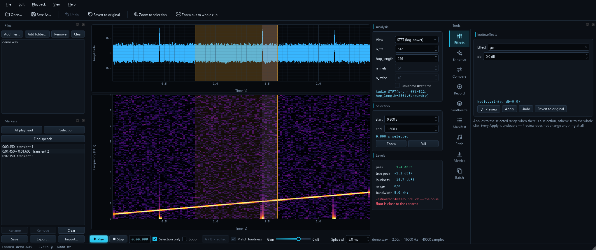Revert to original via the top toolbar
596x250 pixels.
(x=104, y=15)
